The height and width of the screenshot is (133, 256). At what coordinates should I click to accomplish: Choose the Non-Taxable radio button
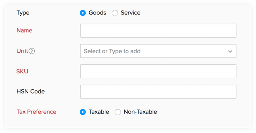pos(118,112)
